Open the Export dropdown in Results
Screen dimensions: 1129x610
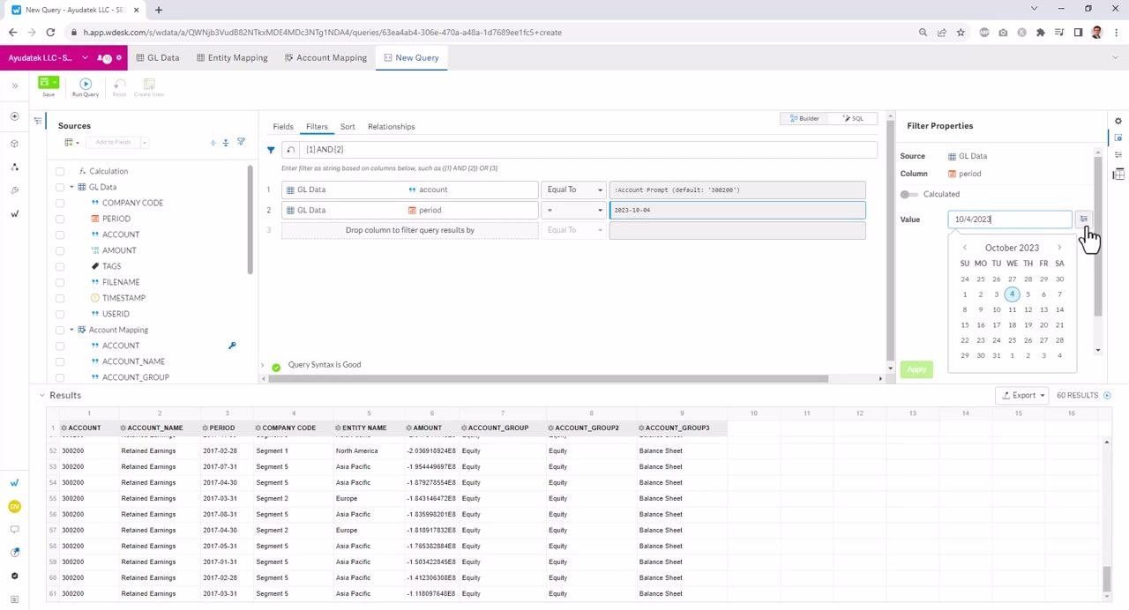(x=1021, y=396)
